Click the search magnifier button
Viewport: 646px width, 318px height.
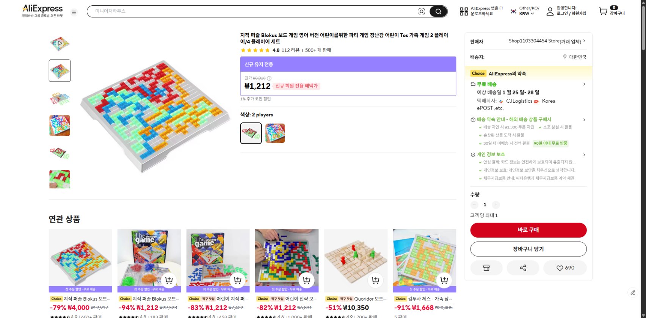438,11
